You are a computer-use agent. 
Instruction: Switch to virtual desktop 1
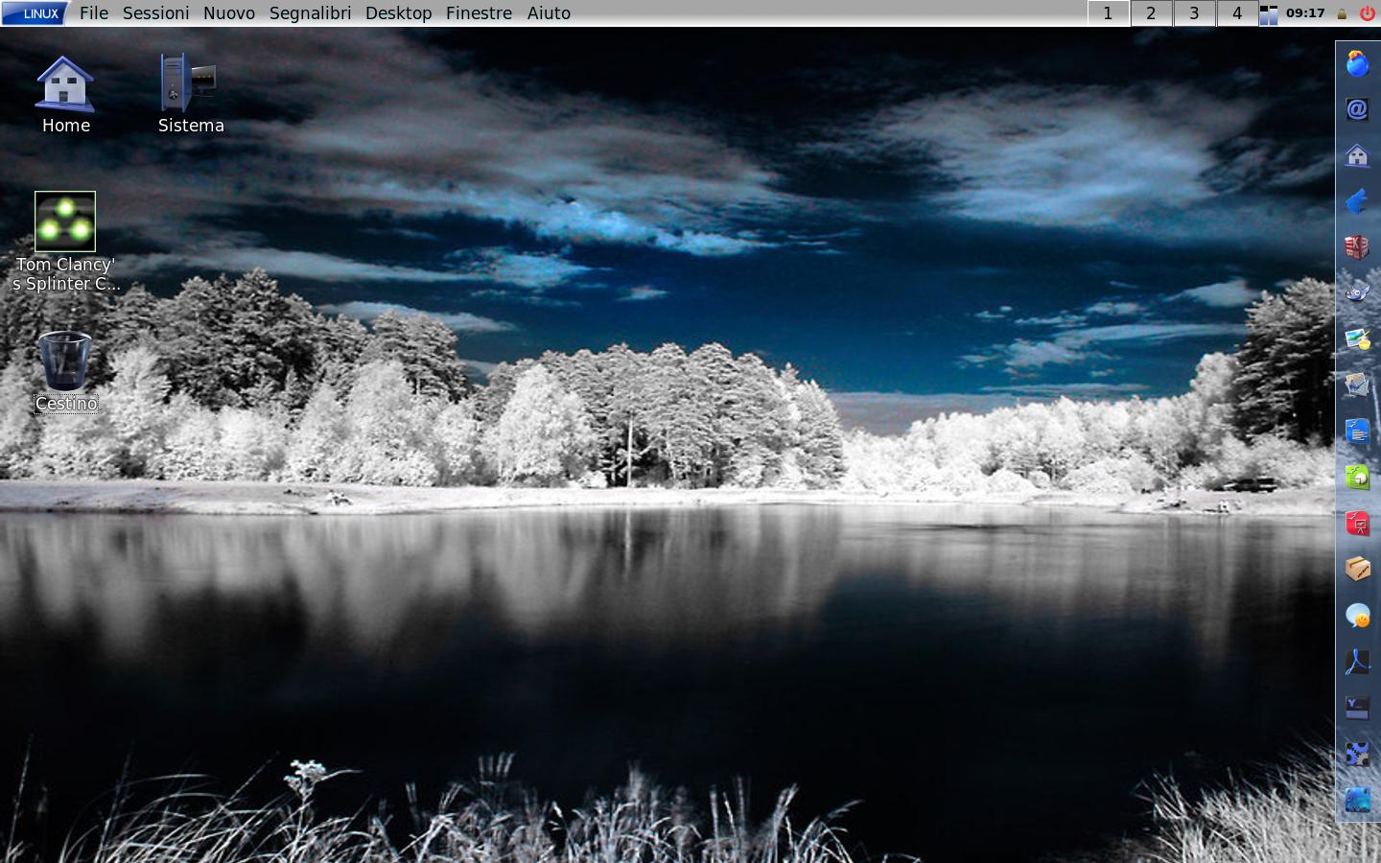click(1108, 13)
